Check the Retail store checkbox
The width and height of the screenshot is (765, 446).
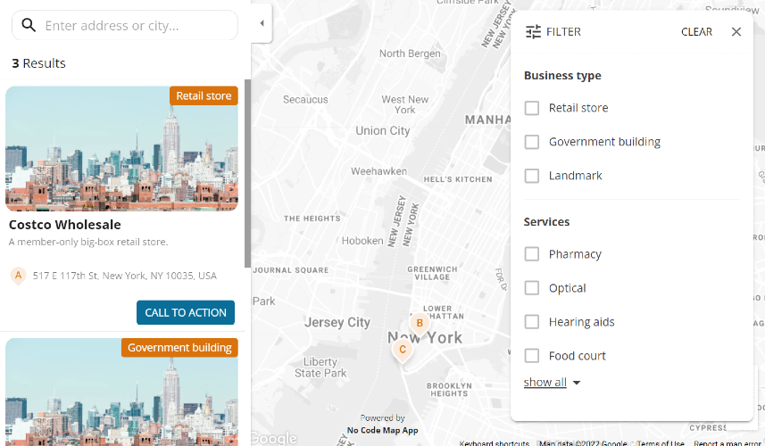point(532,108)
